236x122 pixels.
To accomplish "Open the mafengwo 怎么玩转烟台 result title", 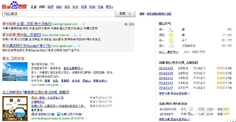I will point(36,92).
